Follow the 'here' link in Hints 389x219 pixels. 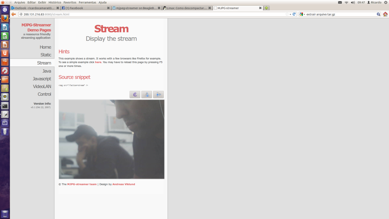pyautogui.click(x=98, y=62)
